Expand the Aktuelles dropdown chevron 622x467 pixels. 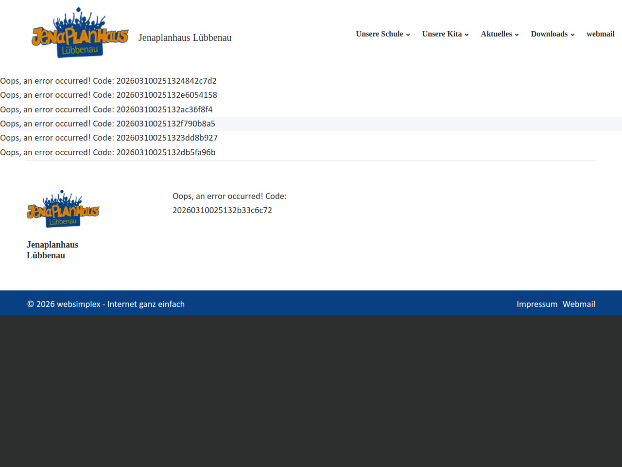(x=517, y=35)
